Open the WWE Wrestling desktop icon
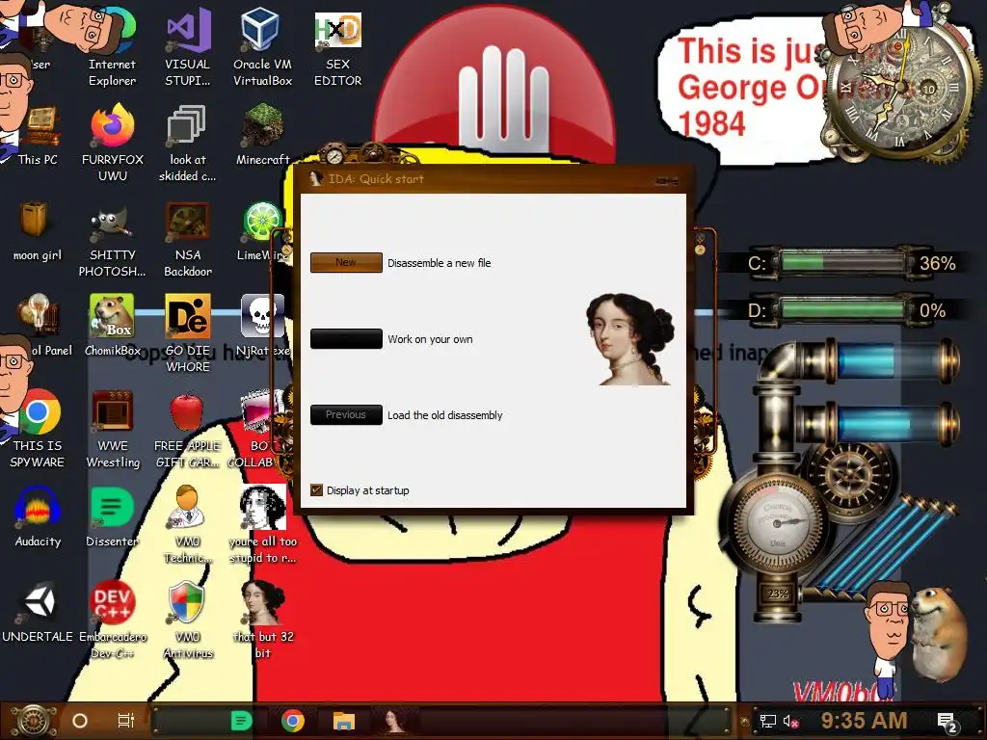Image resolution: width=987 pixels, height=740 pixels. [x=112, y=429]
